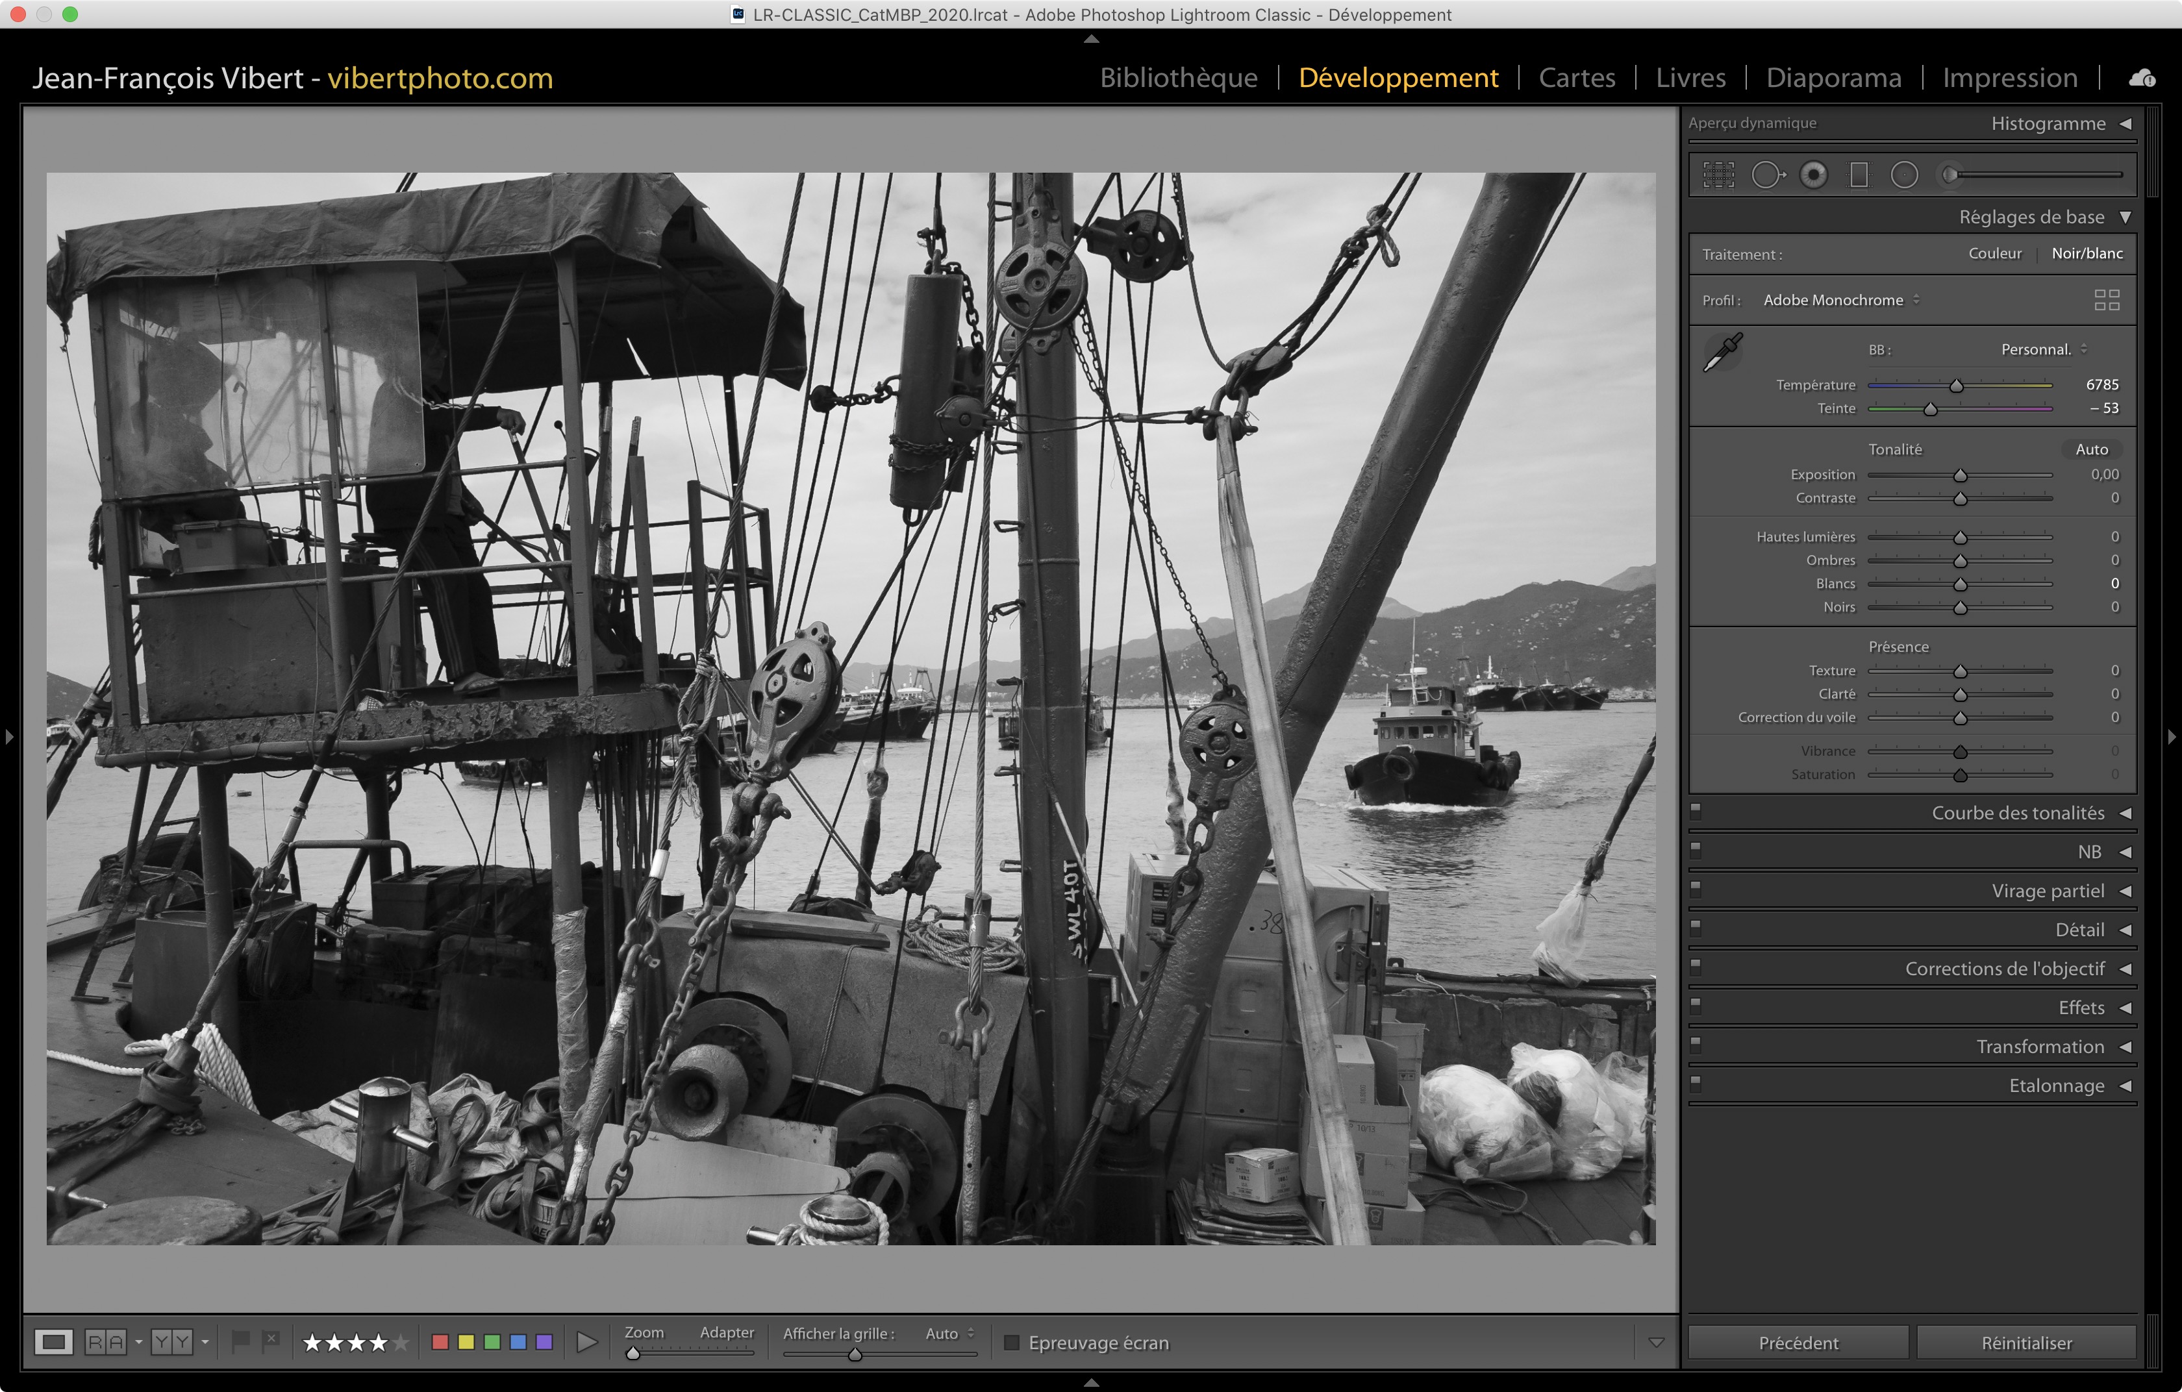This screenshot has width=2182, height=1392.
Task: Enable the Epreuvage écran checkbox
Action: (x=1012, y=1342)
